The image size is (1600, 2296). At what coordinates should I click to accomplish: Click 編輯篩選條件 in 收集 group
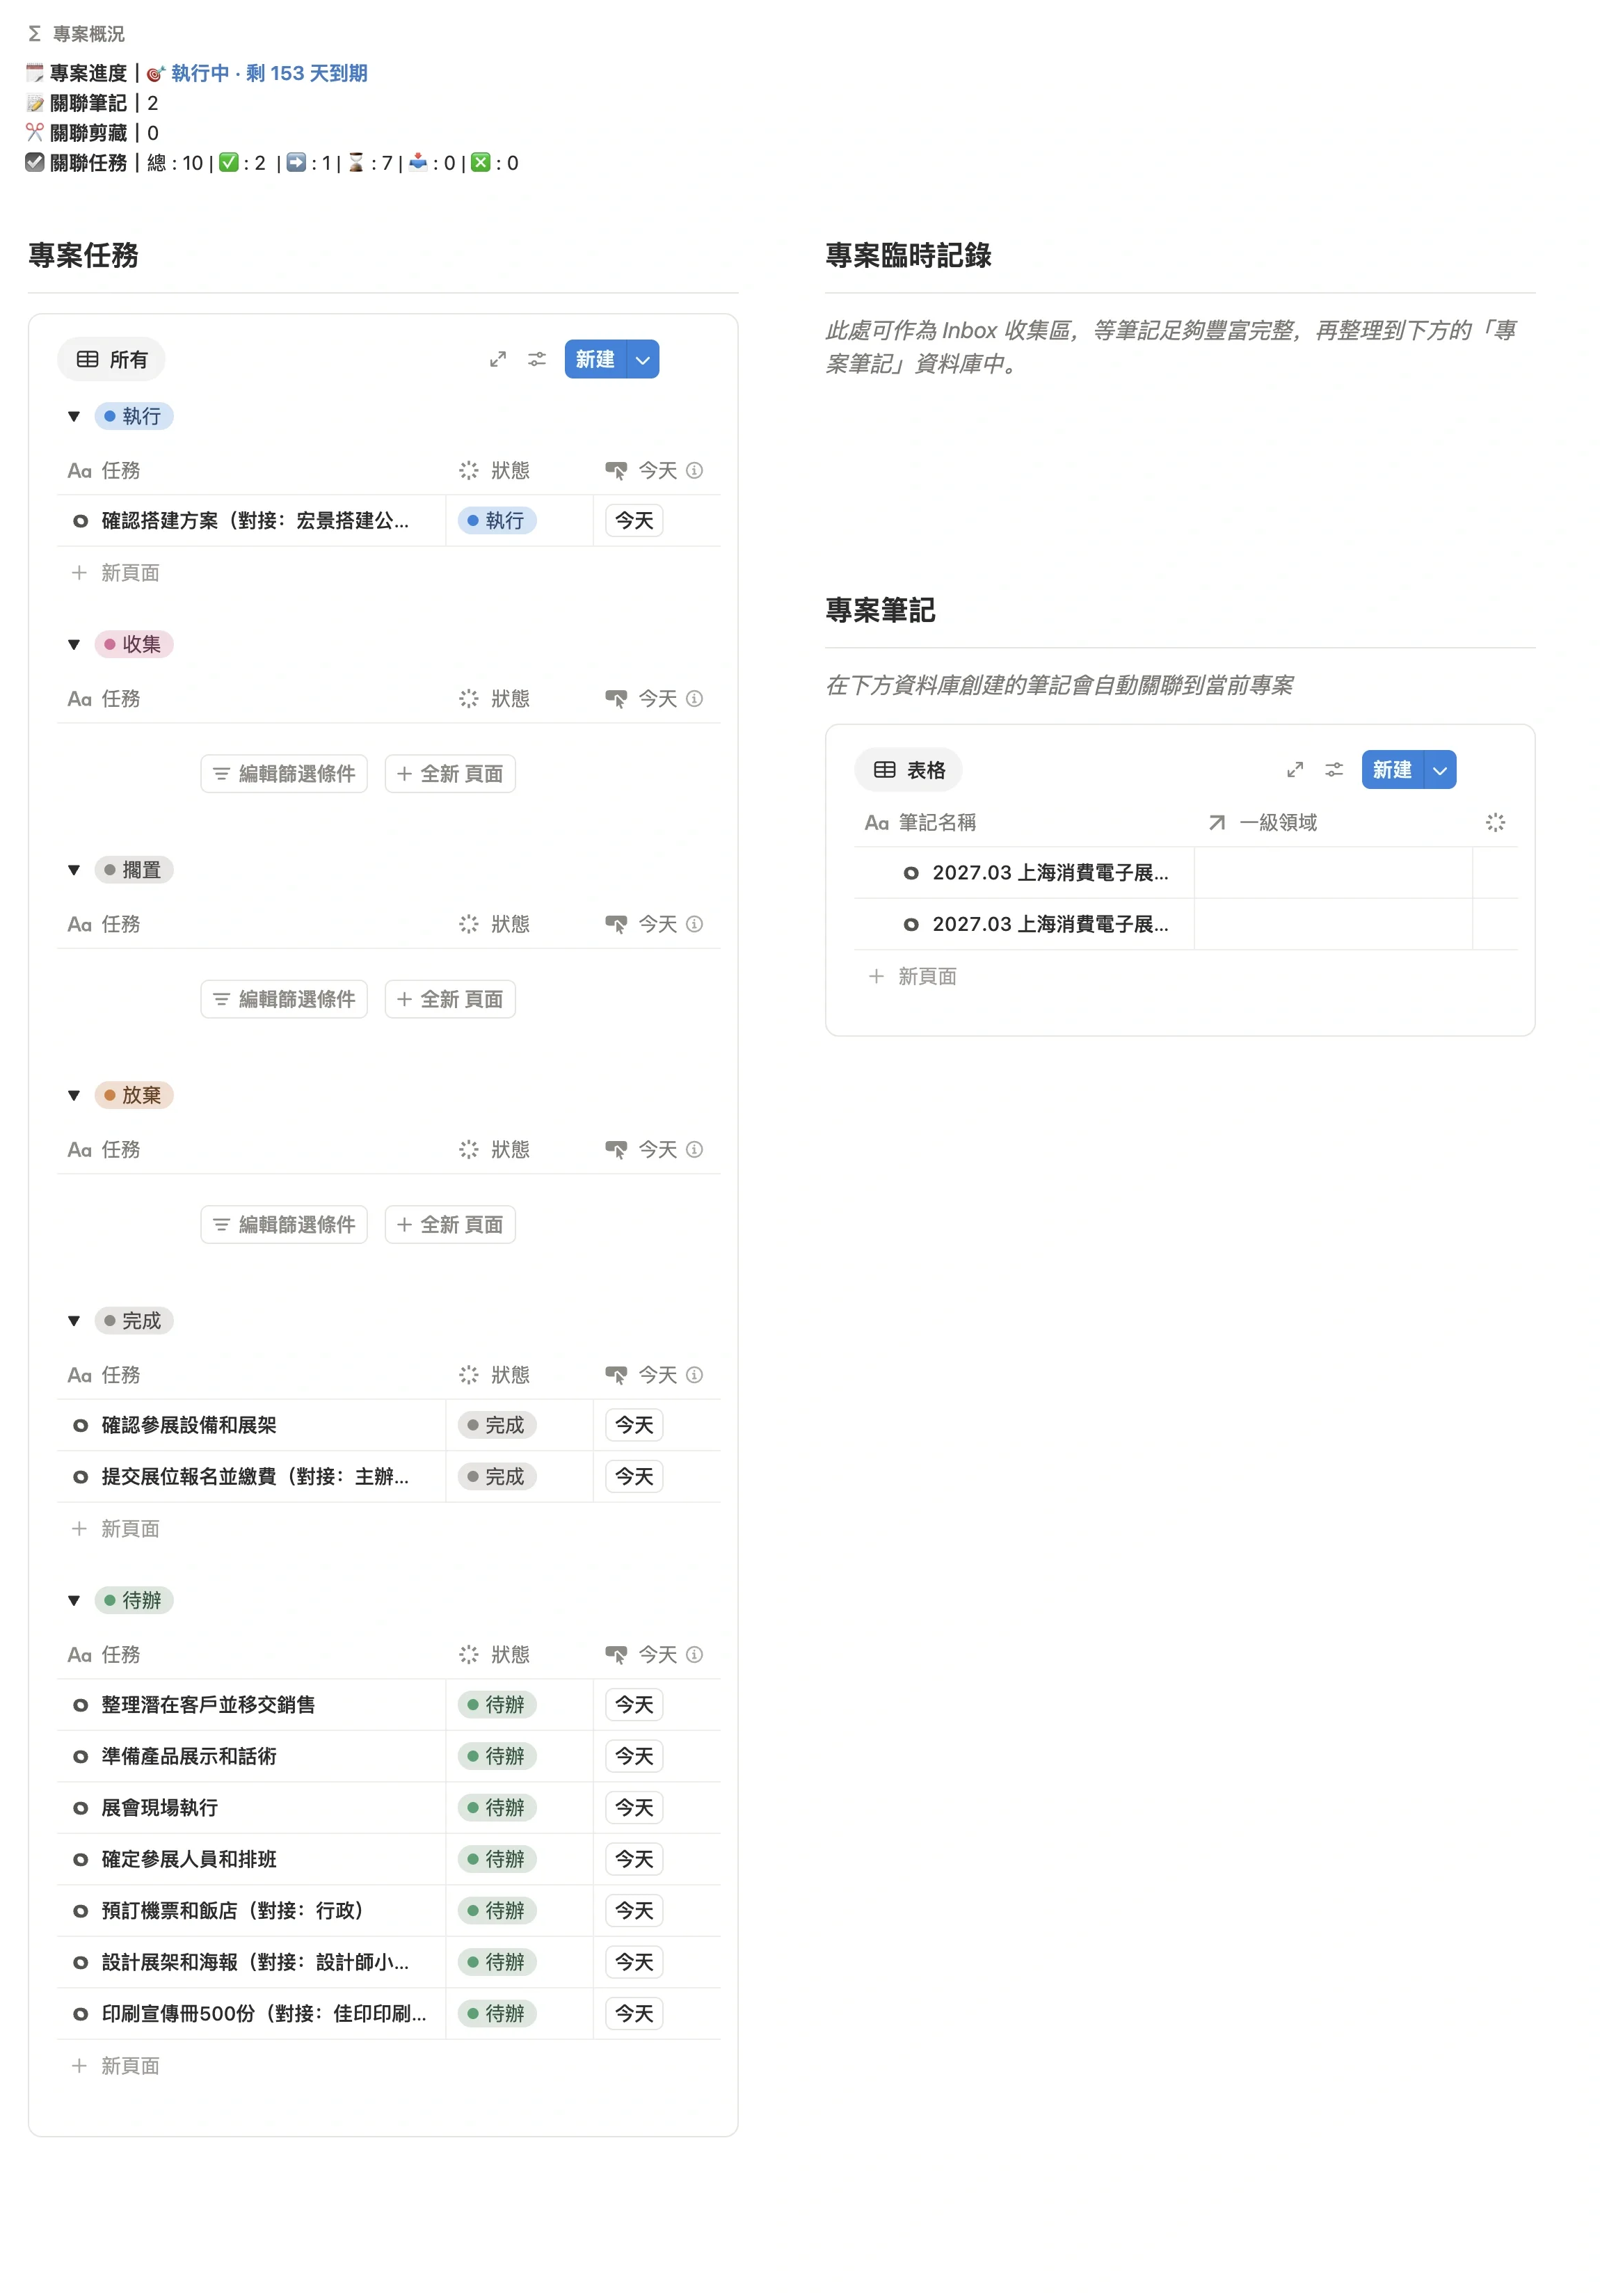[x=284, y=774]
